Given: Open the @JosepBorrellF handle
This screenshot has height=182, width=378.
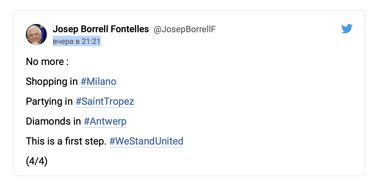Looking at the screenshot, I should 185,30.
